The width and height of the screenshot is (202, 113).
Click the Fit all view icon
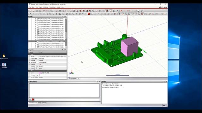pyautogui.click(x=53, y=11)
